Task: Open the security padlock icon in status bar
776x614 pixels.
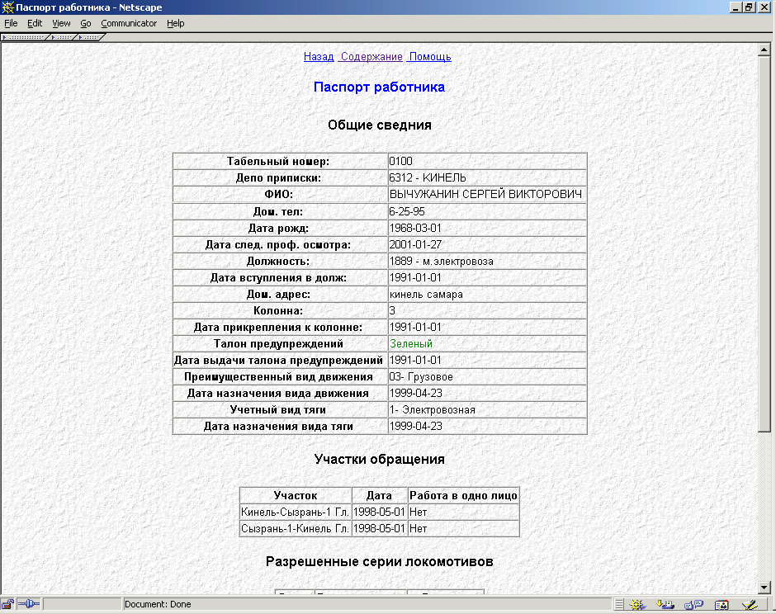Action: tap(7, 604)
